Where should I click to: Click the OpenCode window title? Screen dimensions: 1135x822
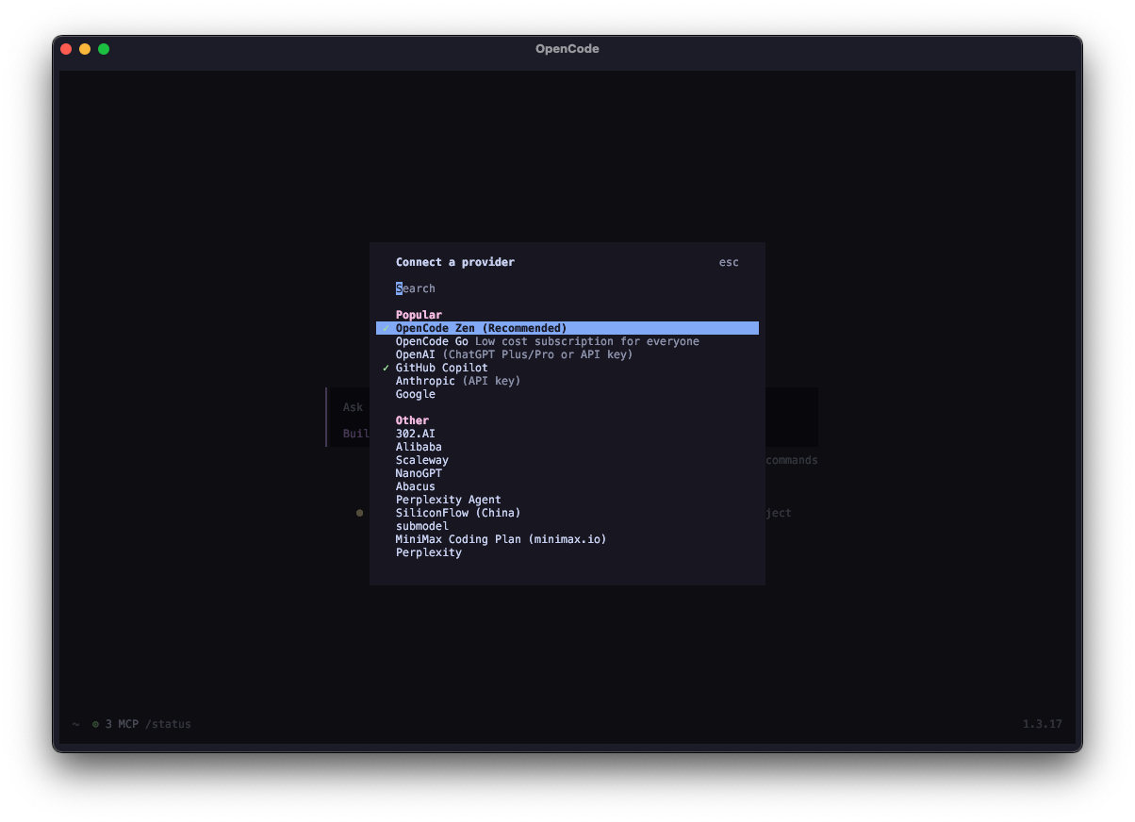[567, 49]
